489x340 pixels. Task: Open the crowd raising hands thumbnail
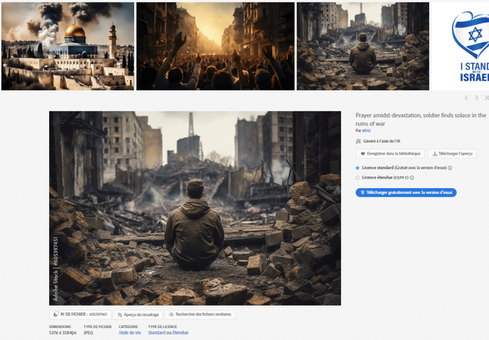215,46
